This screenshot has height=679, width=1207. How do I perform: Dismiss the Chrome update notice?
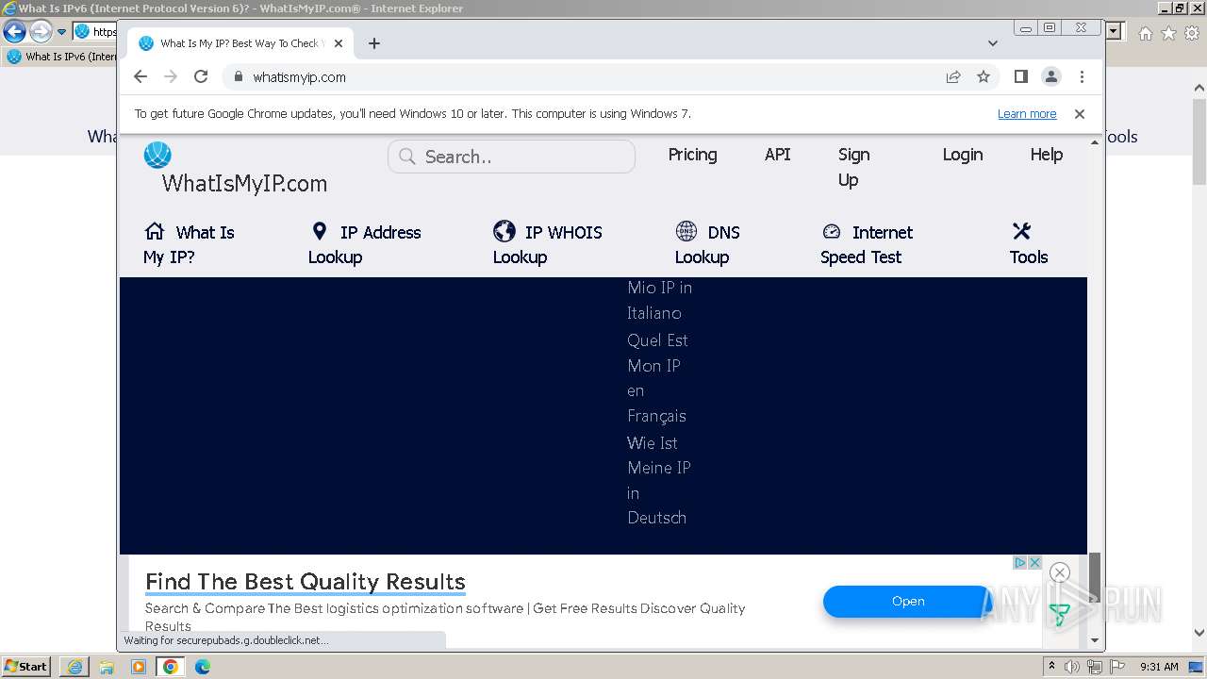(x=1080, y=114)
